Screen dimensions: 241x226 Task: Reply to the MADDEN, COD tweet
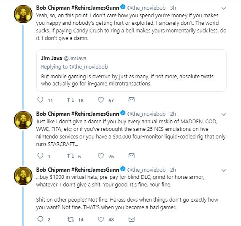[x=41, y=156]
